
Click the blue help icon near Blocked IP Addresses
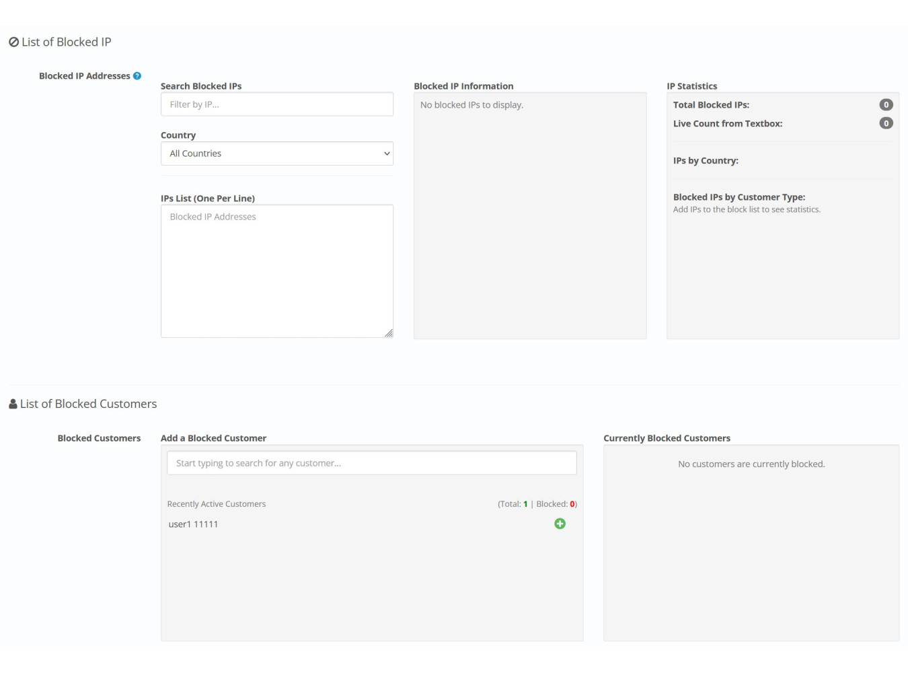point(137,76)
